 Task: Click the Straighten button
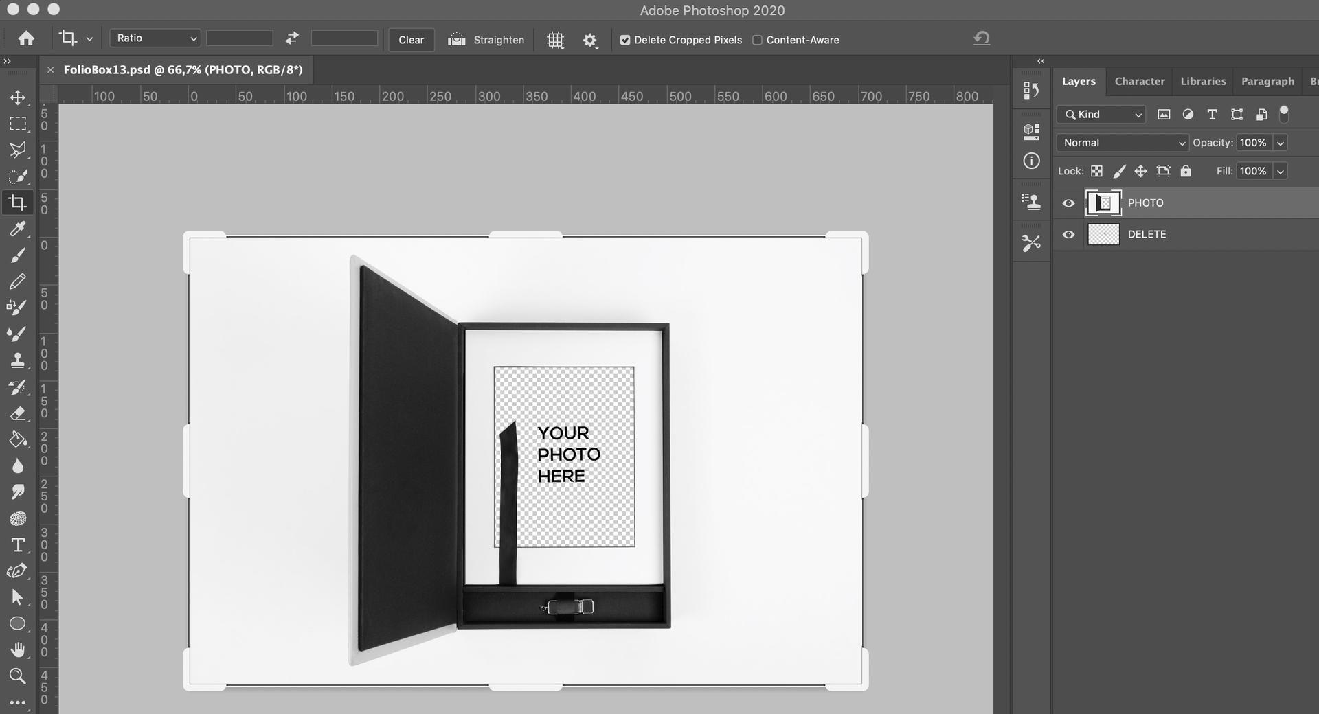(x=485, y=40)
